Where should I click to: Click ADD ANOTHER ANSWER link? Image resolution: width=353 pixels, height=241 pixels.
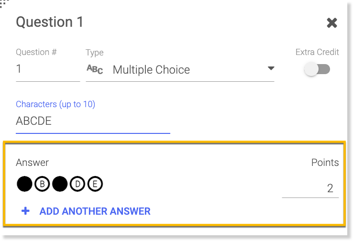(x=95, y=211)
